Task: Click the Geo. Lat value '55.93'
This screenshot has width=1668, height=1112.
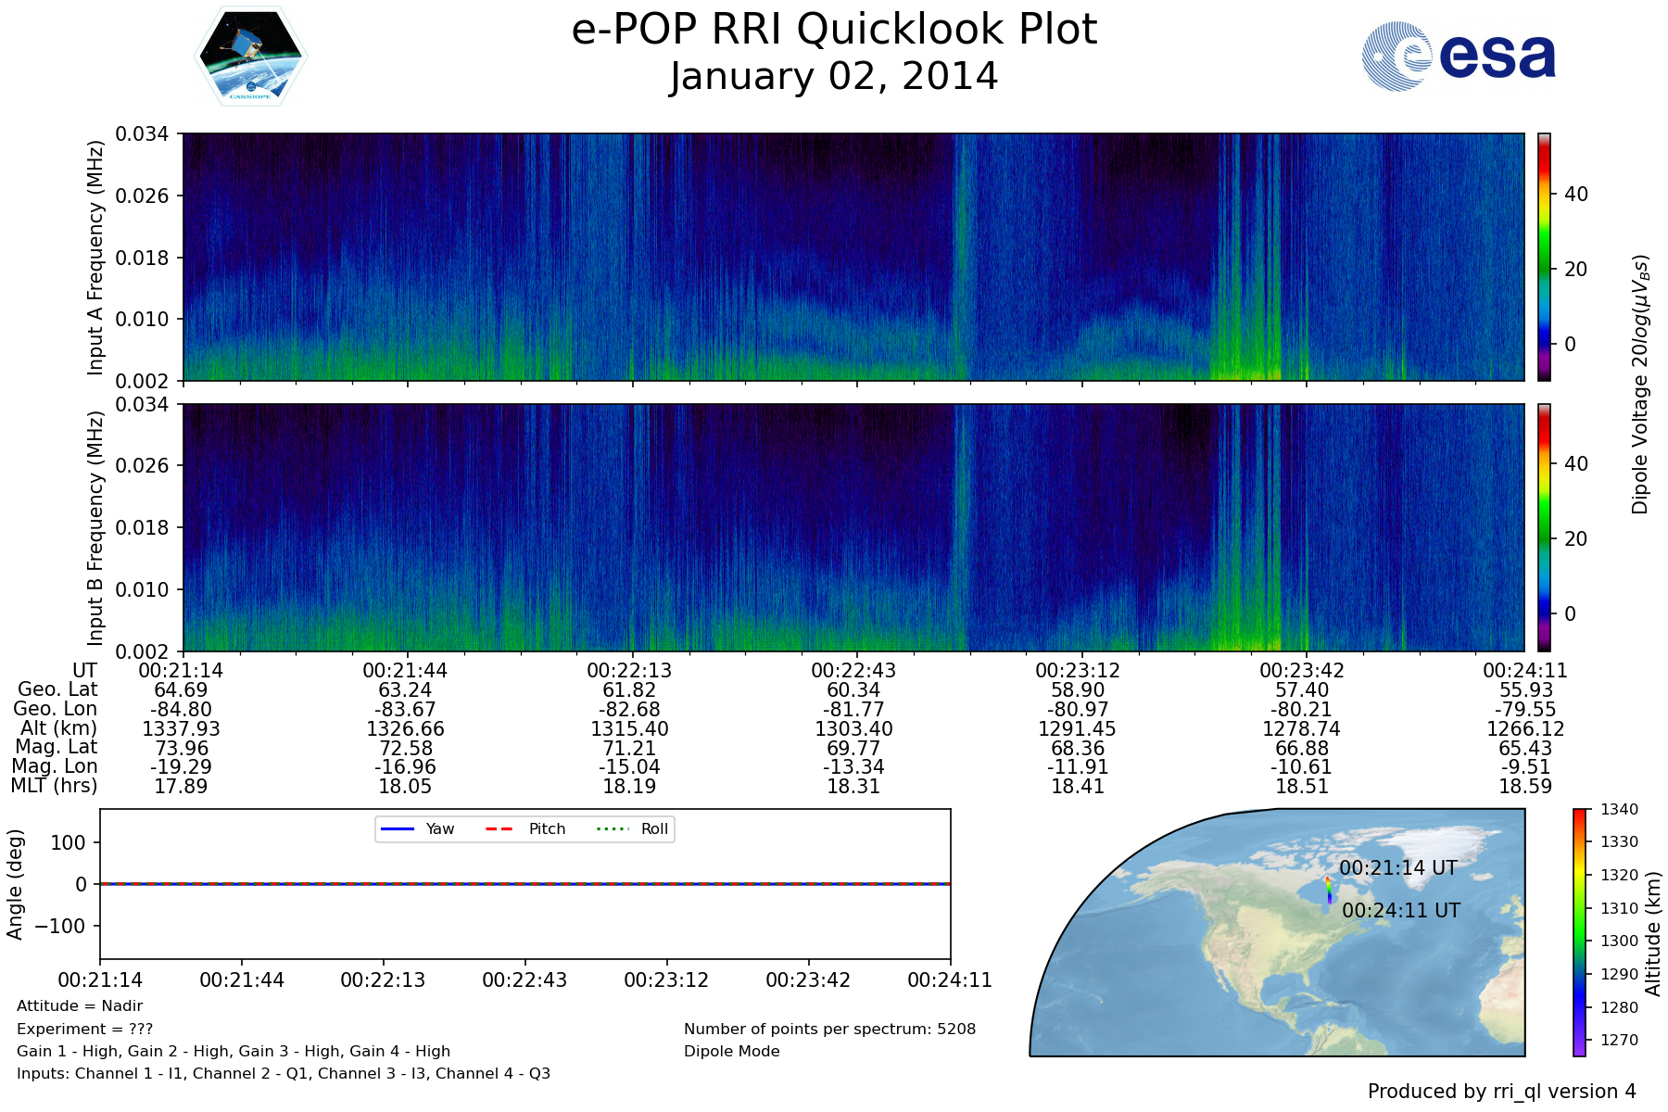Action: (1526, 690)
